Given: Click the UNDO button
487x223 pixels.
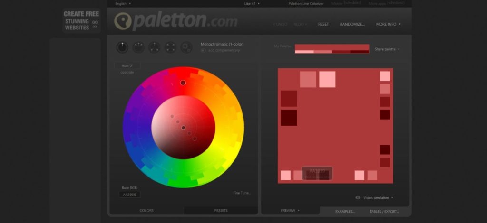Looking at the screenshot, I should click(x=280, y=24).
